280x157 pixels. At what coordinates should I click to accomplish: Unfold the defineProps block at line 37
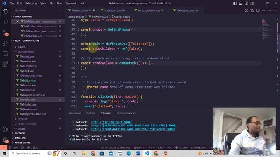tap(78, 29)
